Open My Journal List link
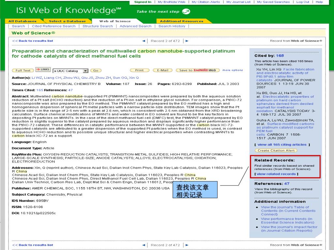 tap(238, 2)
